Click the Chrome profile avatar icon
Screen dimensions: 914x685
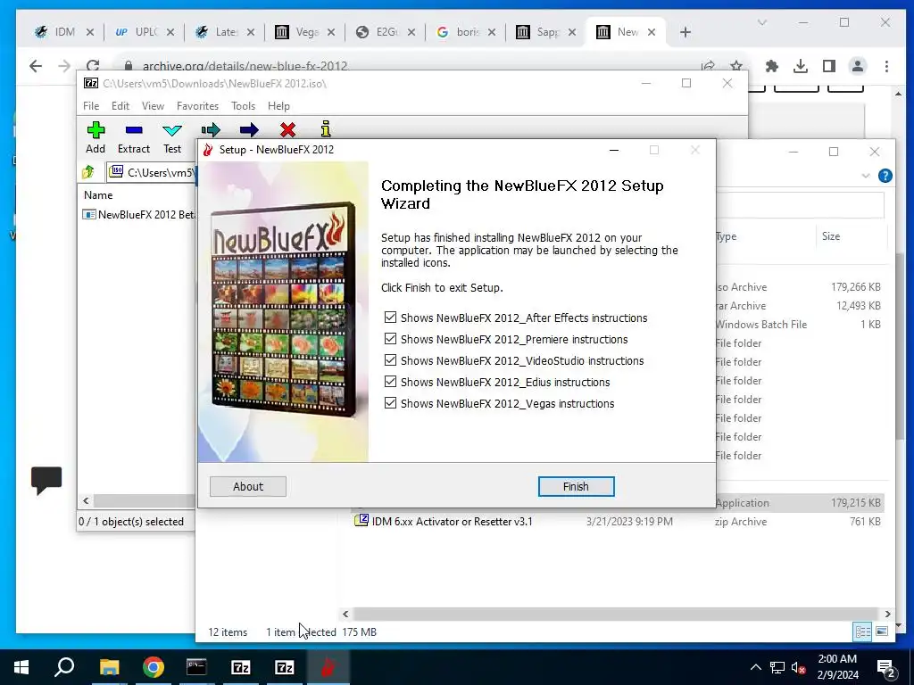(858, 66)
